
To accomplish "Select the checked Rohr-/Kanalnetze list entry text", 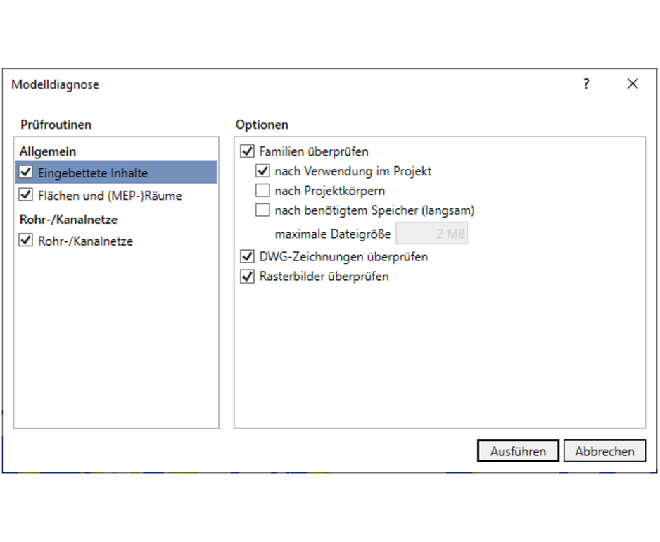I will (85, 241).
